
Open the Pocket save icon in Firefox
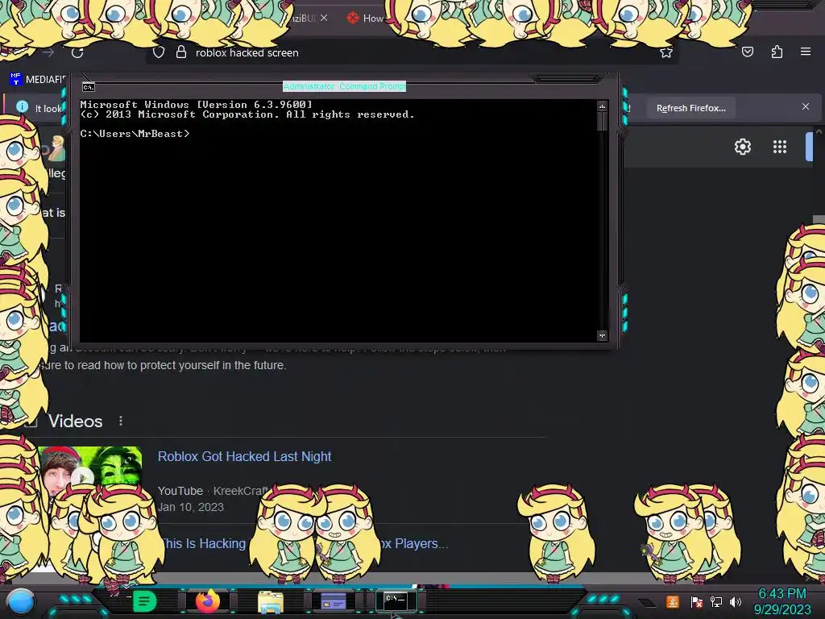[747, 52]
